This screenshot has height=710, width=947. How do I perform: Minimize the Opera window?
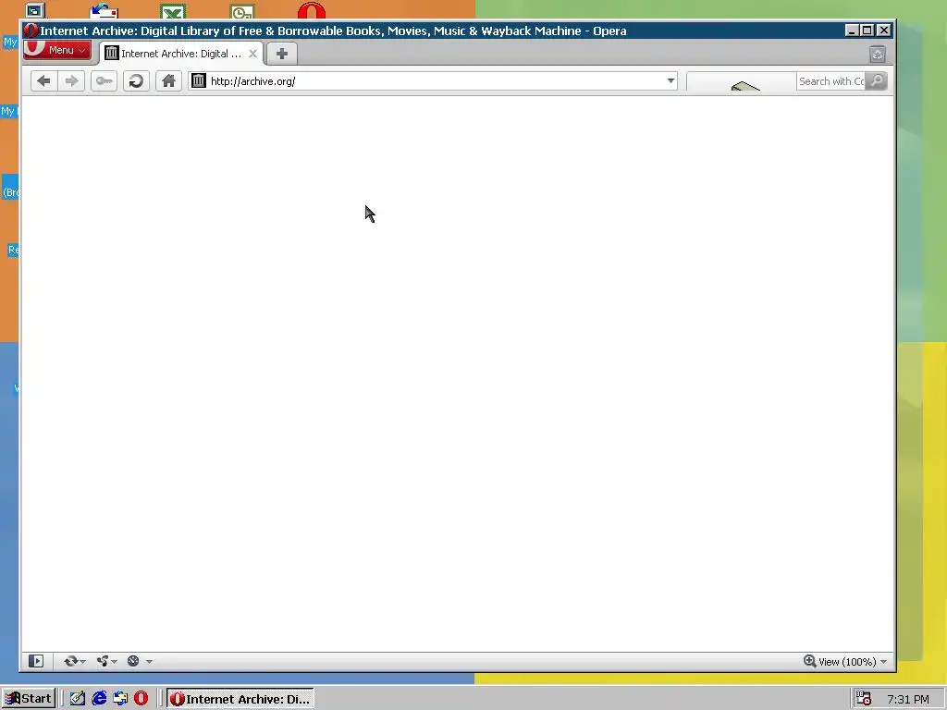852,31
